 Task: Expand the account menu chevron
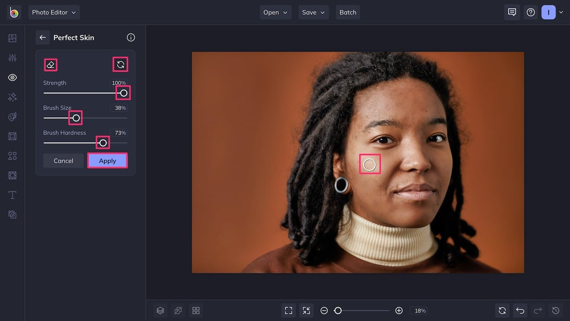[x=561, y=12]
